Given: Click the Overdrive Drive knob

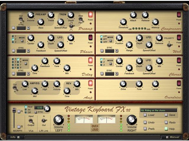Looking at the screenshot, I should pyautogui.click(x=123, y=84).
